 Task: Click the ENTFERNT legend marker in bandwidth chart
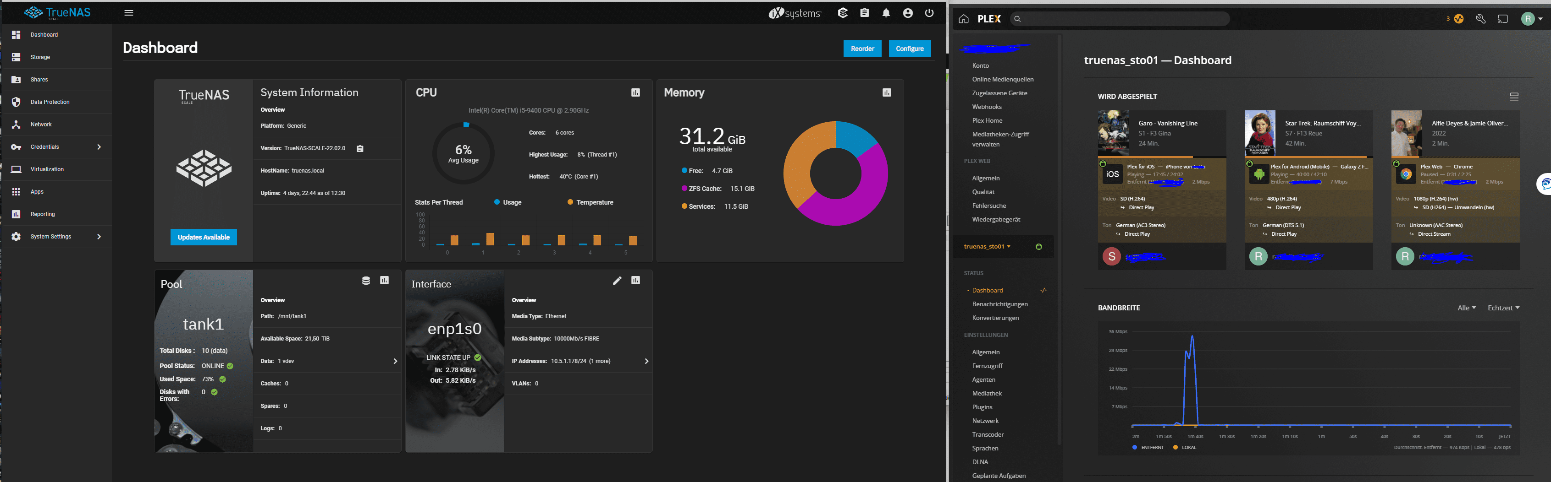click(1134, 447)
